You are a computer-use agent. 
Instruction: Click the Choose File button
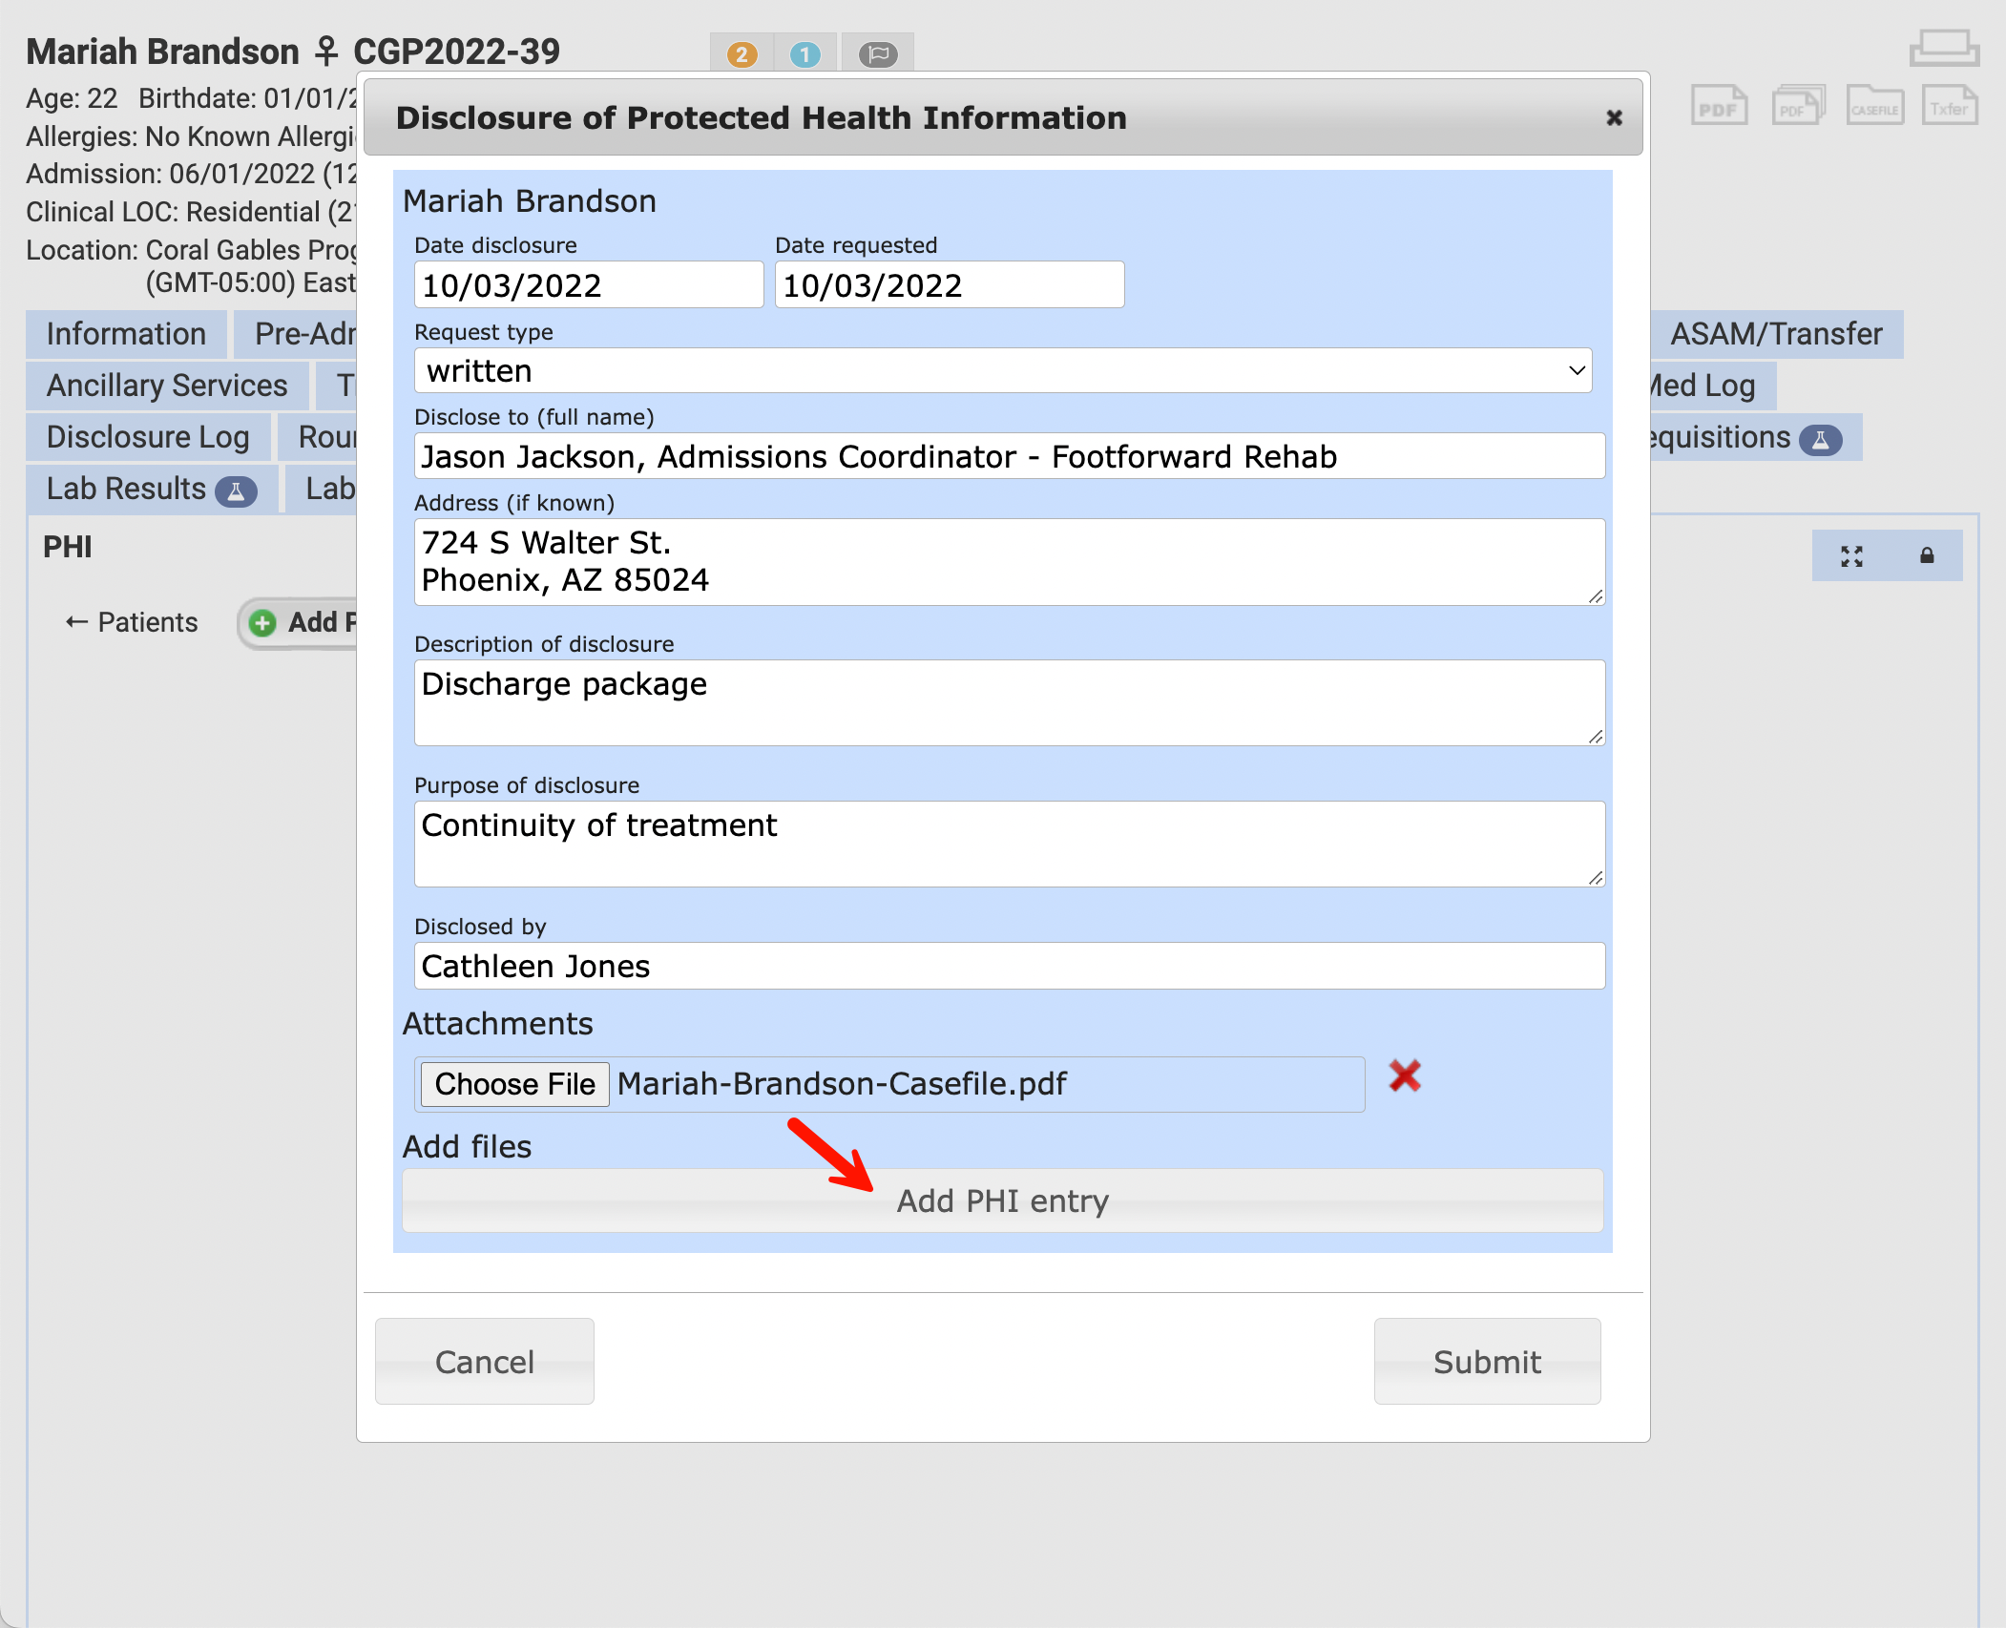point(514,1084)
